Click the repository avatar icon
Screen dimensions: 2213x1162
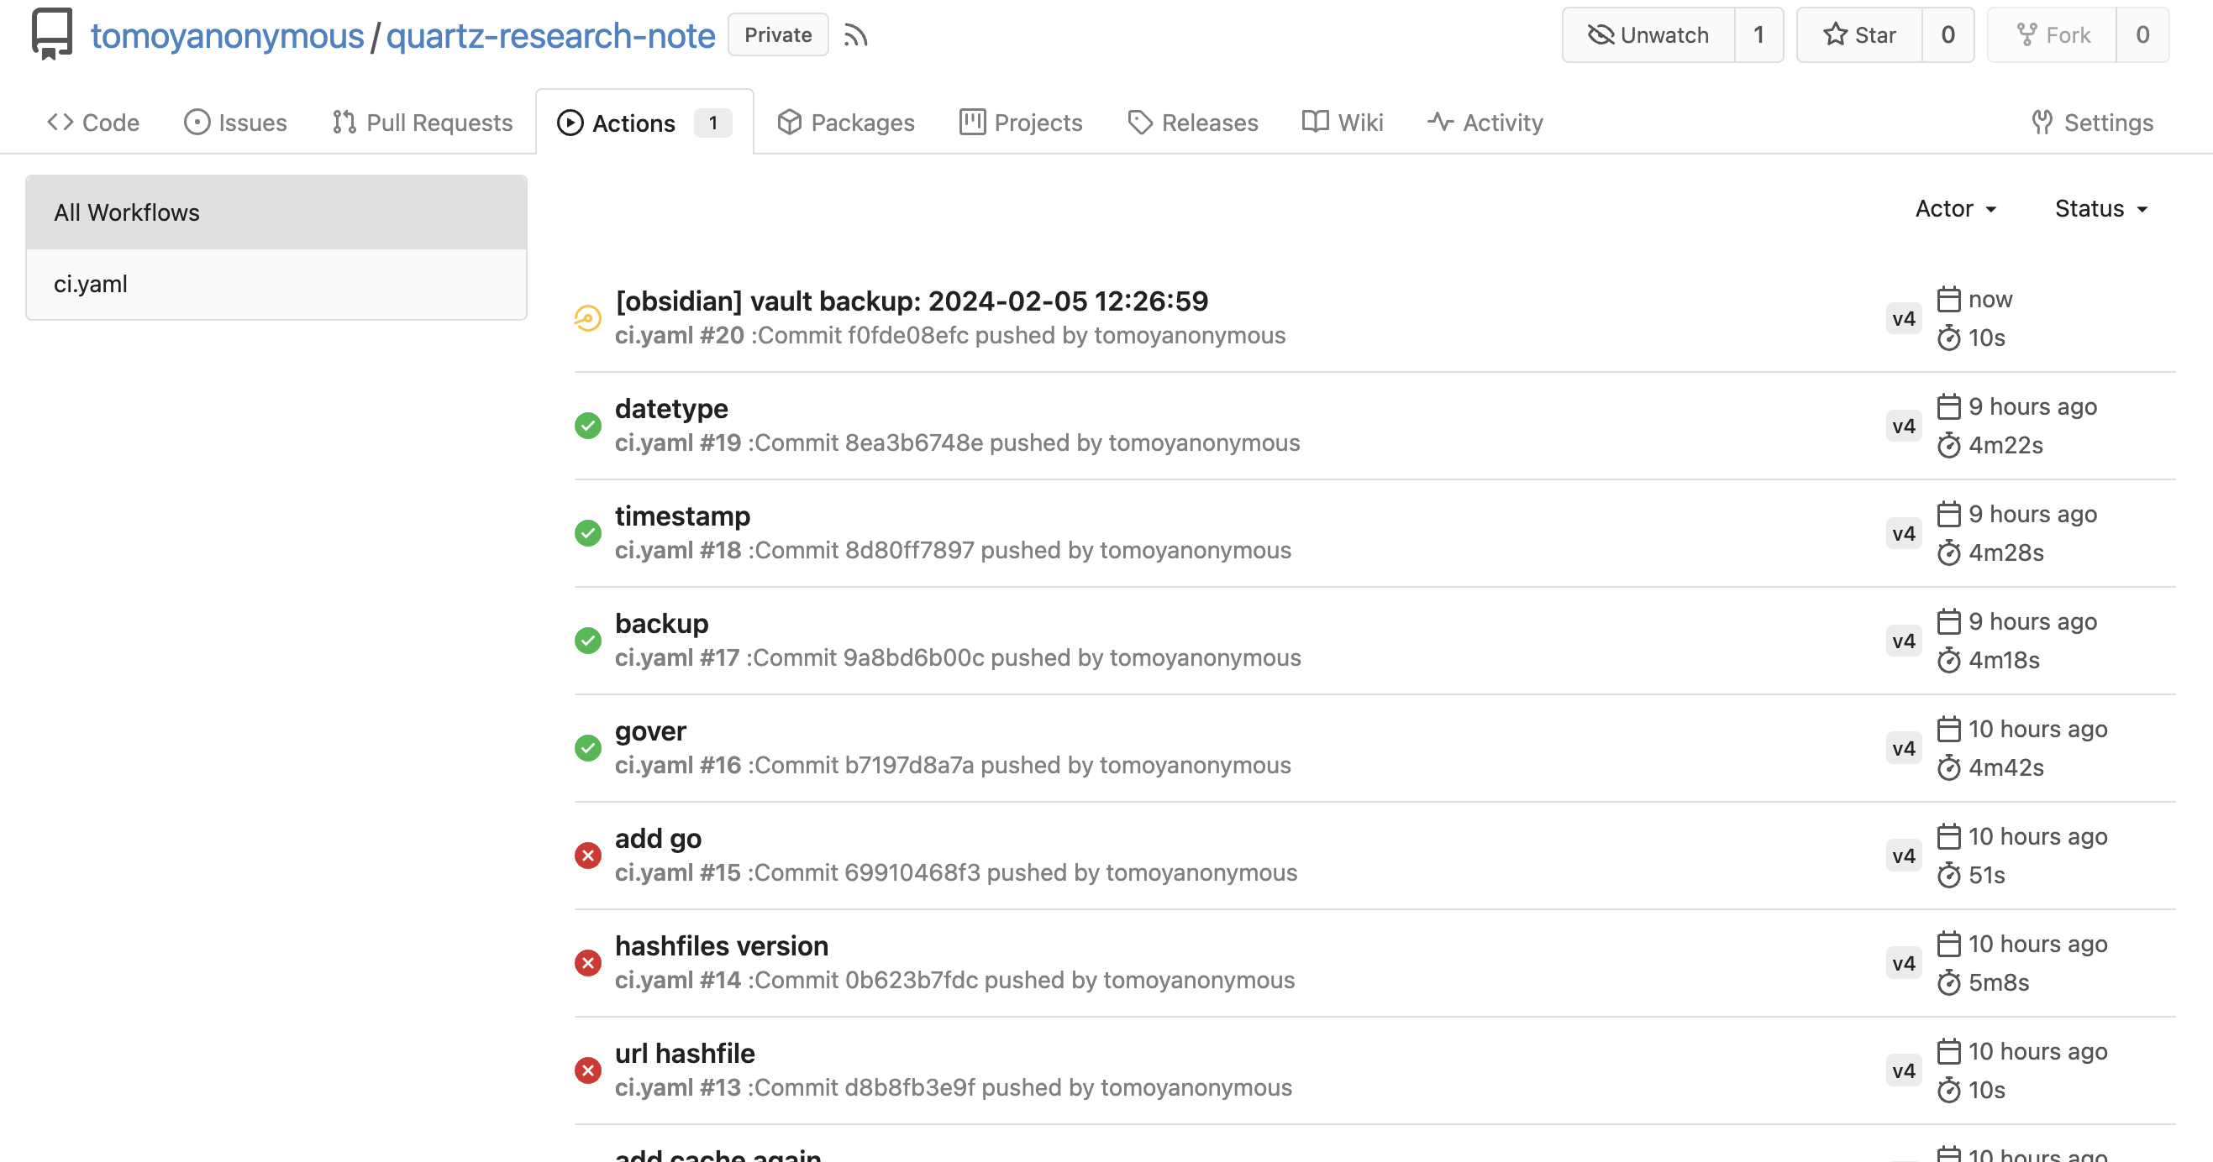coord(51,34)
